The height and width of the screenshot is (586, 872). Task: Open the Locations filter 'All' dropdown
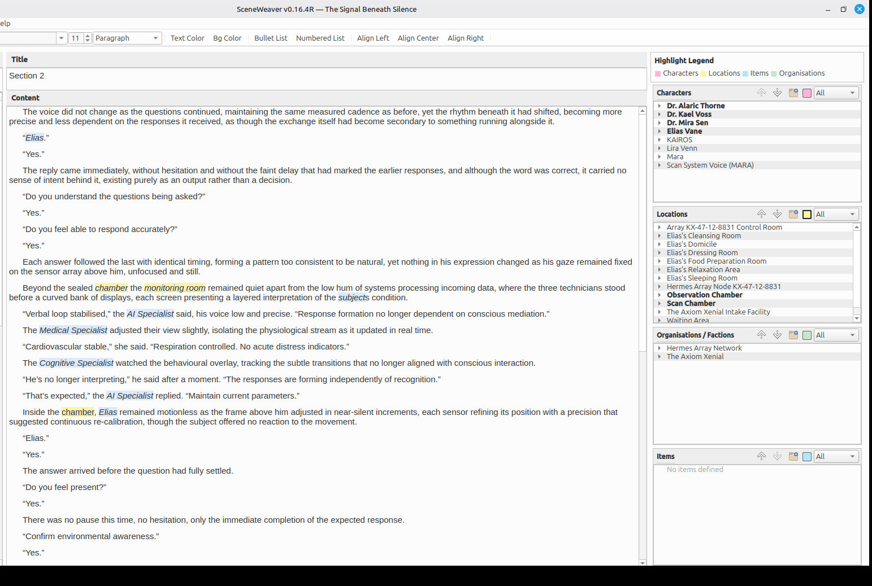coord(836,214)
